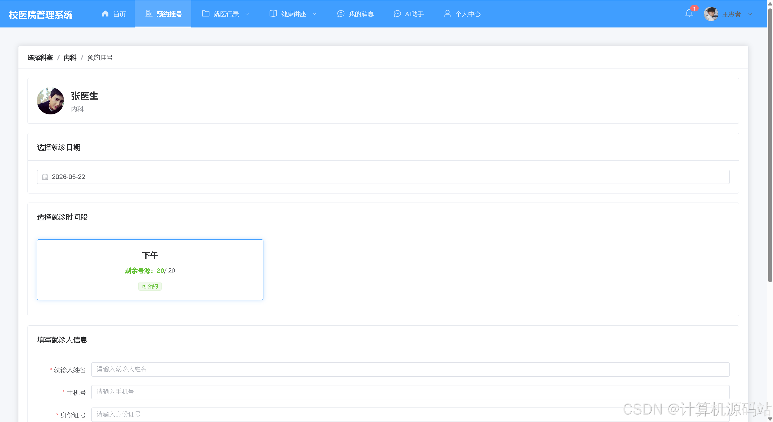This screenshot has height=422, width=773.
Task: Click the 健康讲座 book icon
Action: (273, 14)
